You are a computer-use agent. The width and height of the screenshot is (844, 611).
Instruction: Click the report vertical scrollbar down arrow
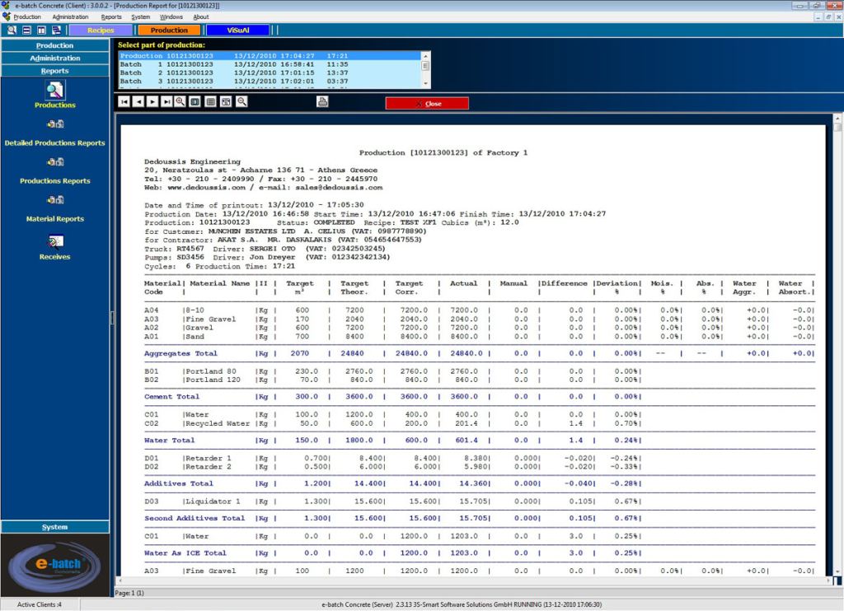click(x=837, y=571)
